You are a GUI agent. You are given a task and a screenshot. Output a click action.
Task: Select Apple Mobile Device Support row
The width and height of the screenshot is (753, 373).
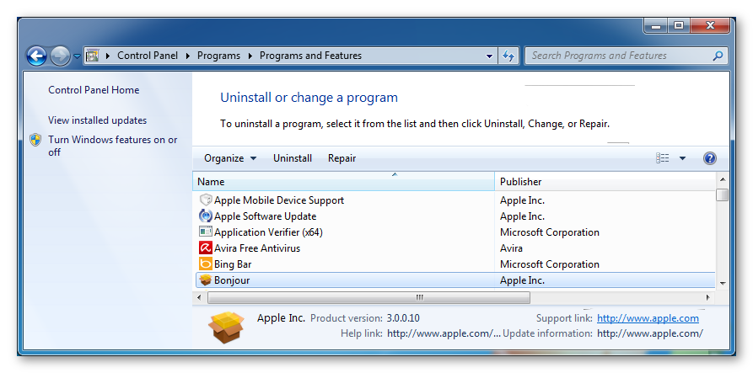point(455,200)
